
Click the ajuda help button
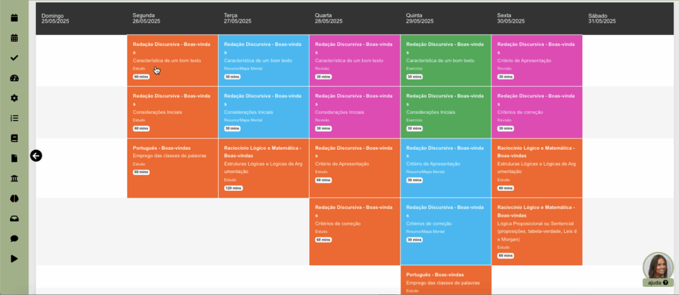pos(655,282)
